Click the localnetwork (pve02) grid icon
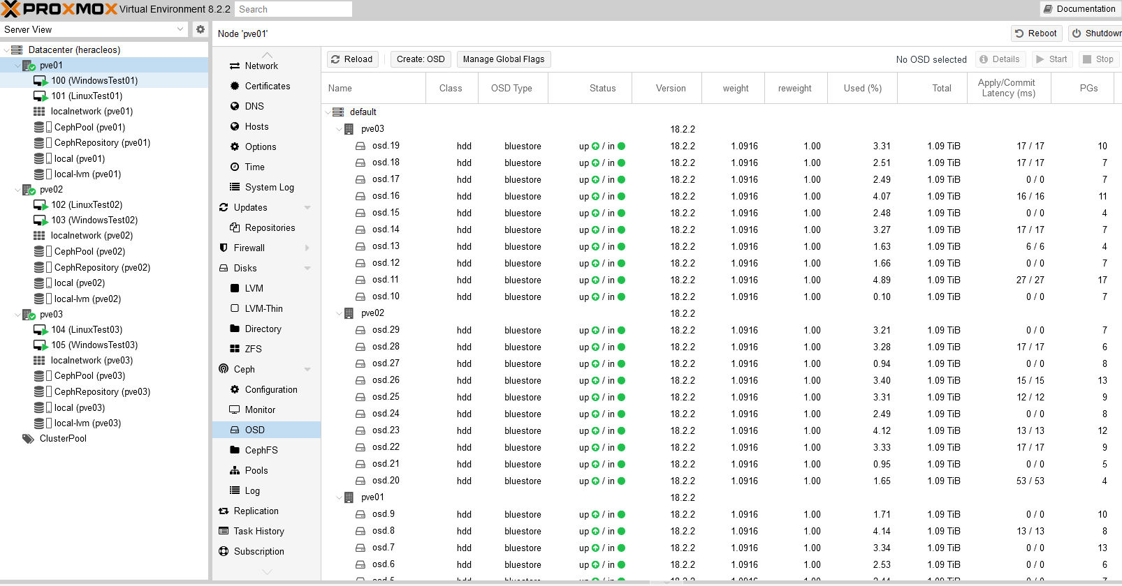This screenshot has height=586, width=1122. coord(39,236)
